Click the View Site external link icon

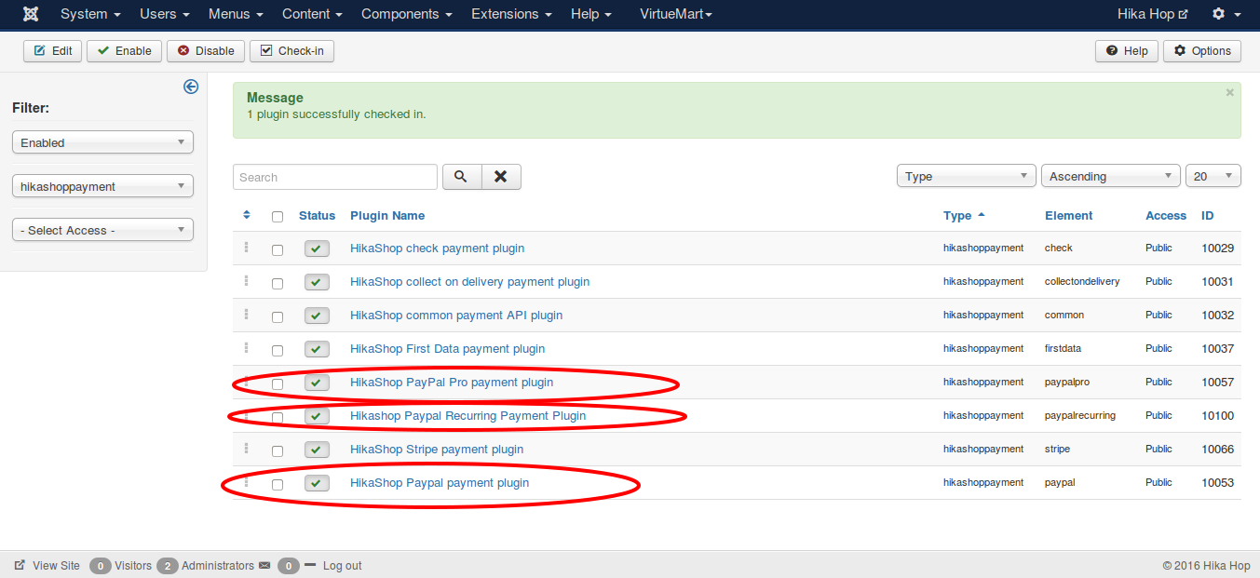coord(20,565)
